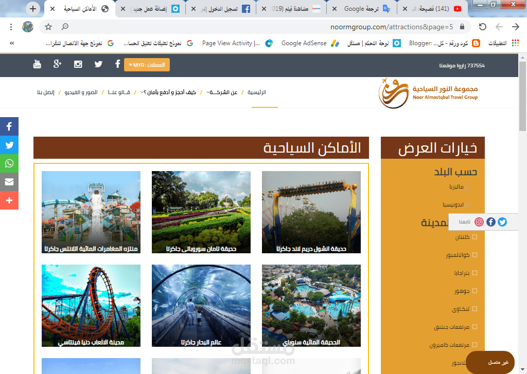The width and height of the screenshot is (527, 374).
Task: Share the page using the email icon
Action: [9, 181]
